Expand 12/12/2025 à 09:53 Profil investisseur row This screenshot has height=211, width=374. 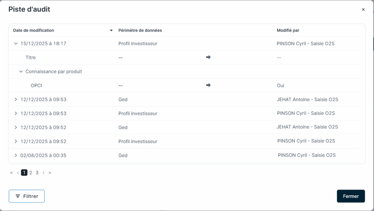[x=16, y=114]
